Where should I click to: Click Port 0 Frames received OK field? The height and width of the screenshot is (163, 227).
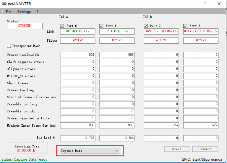point(78,55)
